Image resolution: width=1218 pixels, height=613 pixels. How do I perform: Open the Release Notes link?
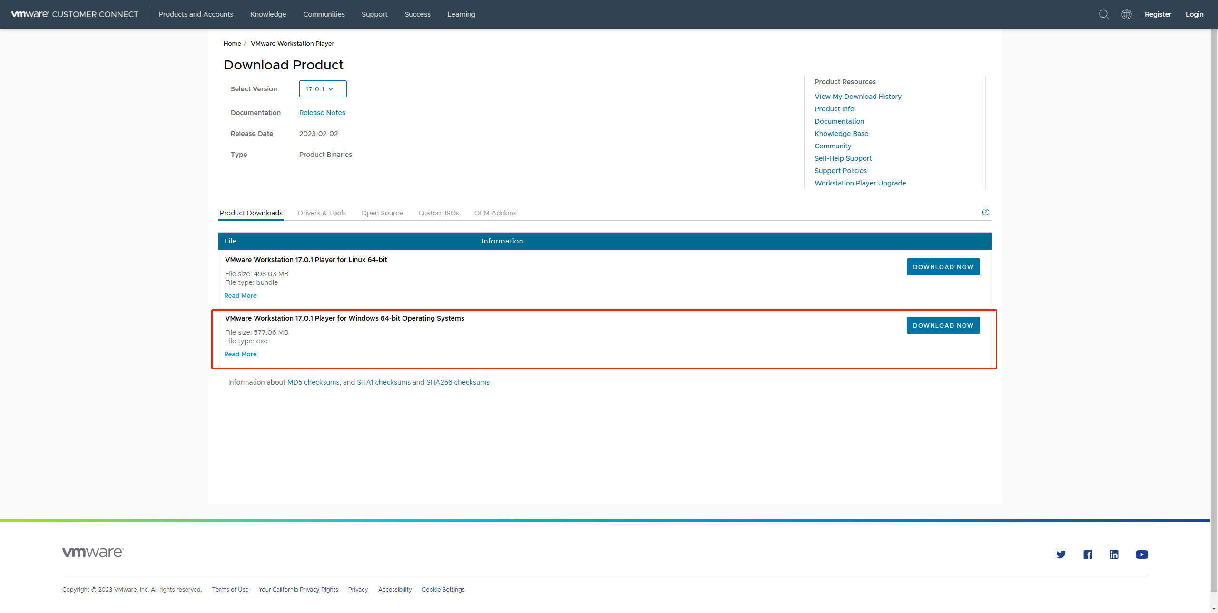tap(322, 113)
